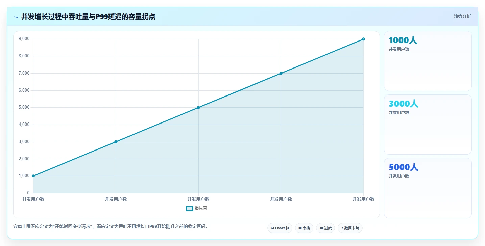Screen dimensions: 485x246
Task: Click the dashboard title 并发增长过程中吞吐量与P99延迟的容量拐点
Action: pos(88,17)
